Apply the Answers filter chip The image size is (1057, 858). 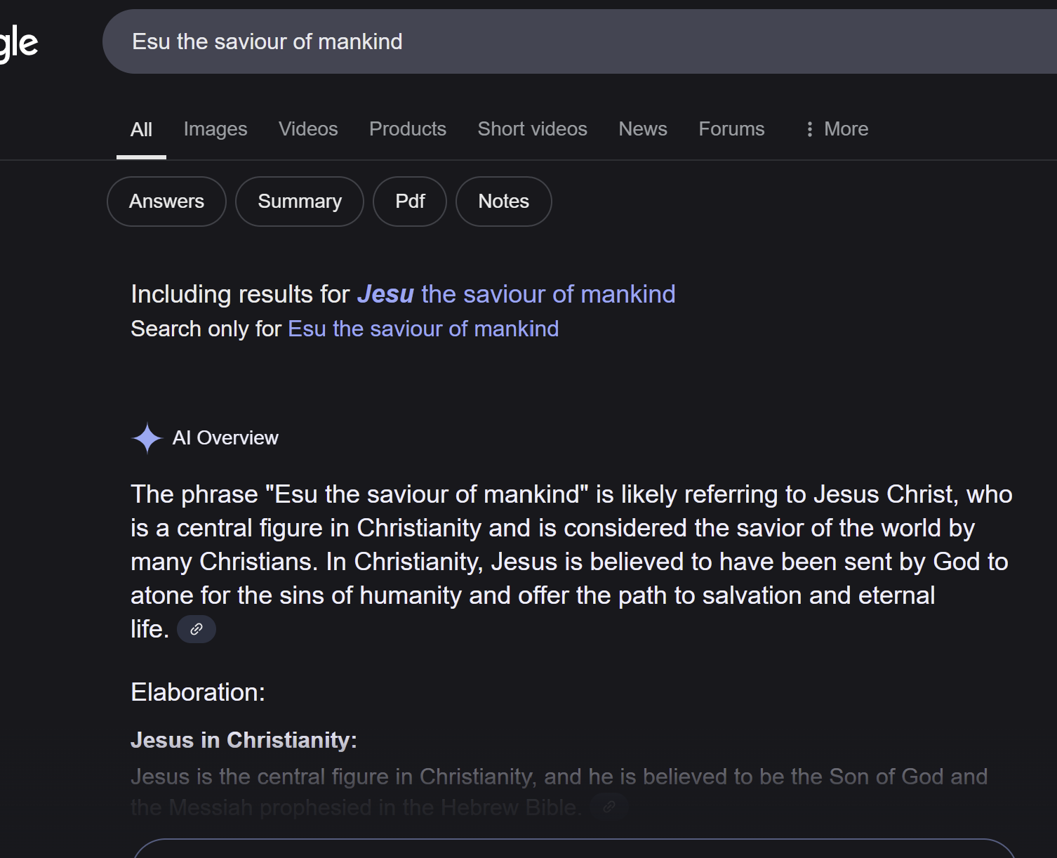166,202
